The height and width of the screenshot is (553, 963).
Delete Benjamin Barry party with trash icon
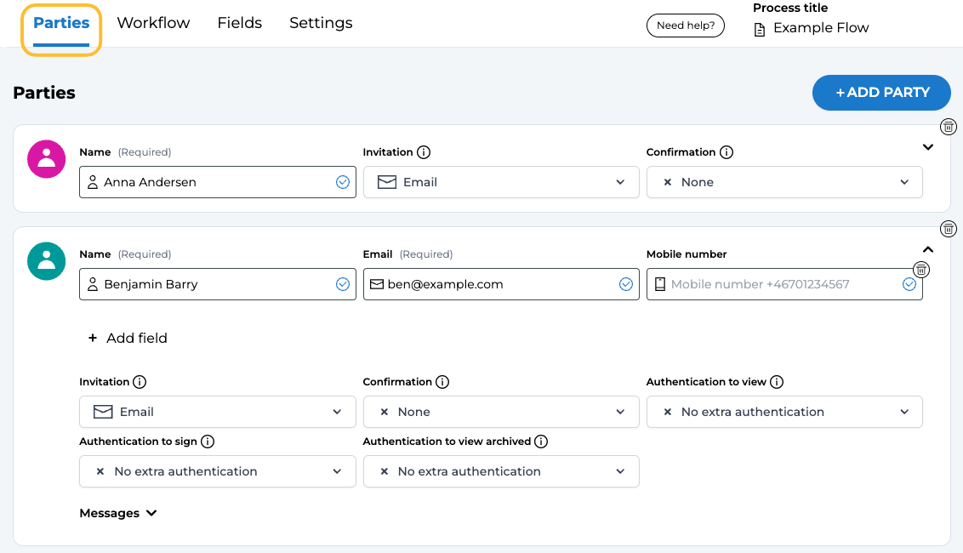[949, 229]
